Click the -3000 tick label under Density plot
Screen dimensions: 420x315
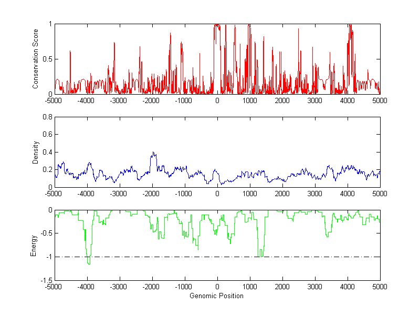[120, 194]
